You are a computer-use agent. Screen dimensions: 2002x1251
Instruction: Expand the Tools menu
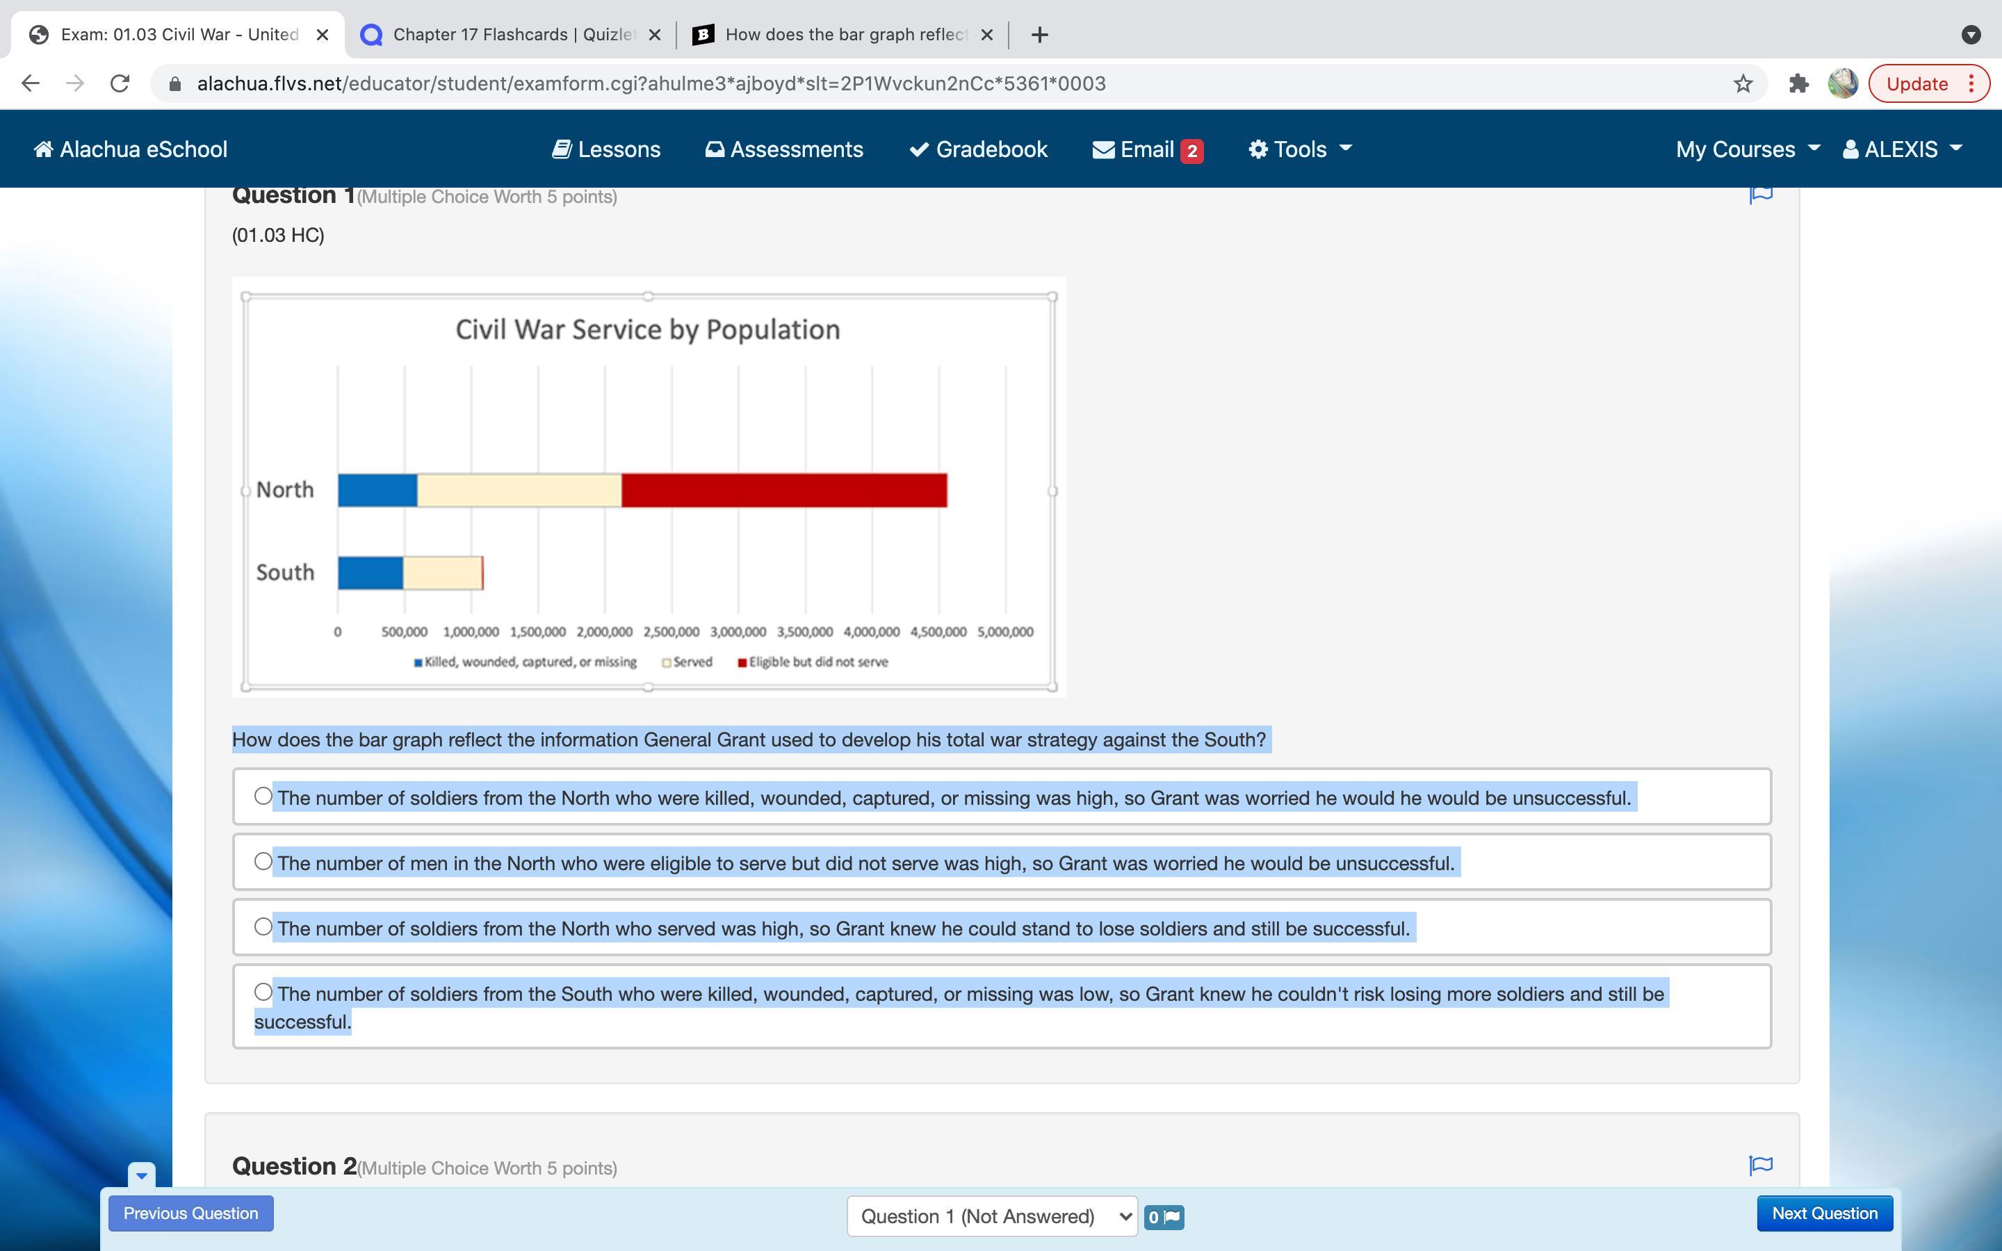pyautogui.click(x=1300, y=149)
